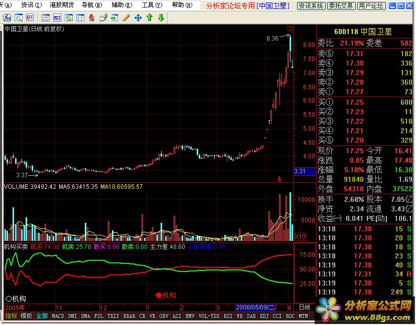
Task: Open the 工具(V) menu
Action: click(152, 5)
